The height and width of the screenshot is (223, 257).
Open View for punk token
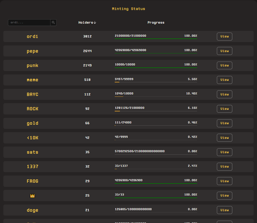pos(225,65)
